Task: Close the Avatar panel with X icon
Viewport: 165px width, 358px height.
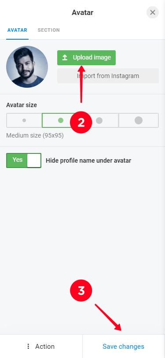Action: [x=153, y=12]
